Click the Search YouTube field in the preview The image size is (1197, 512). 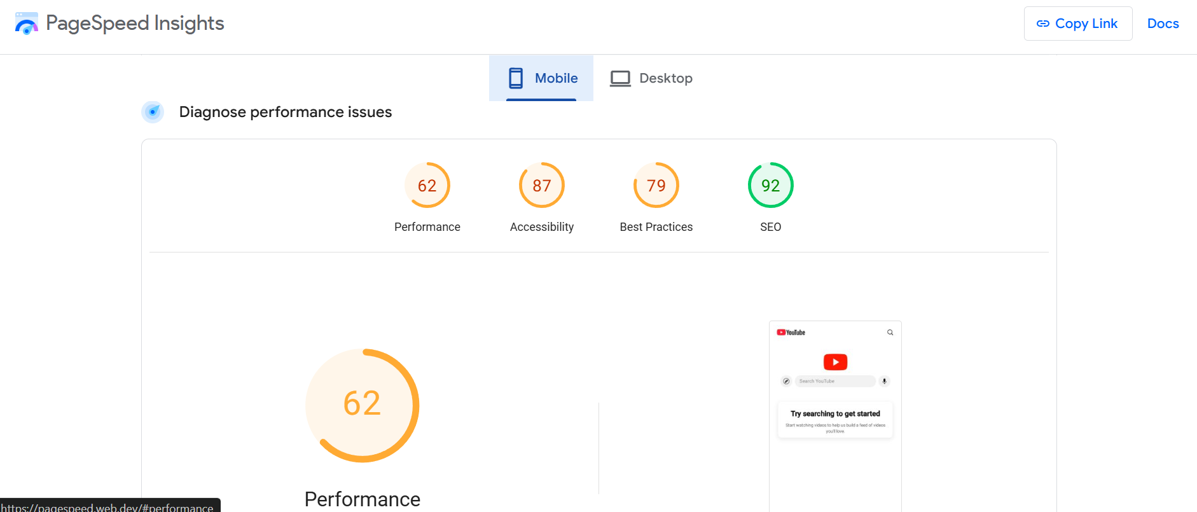tap(834, 381)
